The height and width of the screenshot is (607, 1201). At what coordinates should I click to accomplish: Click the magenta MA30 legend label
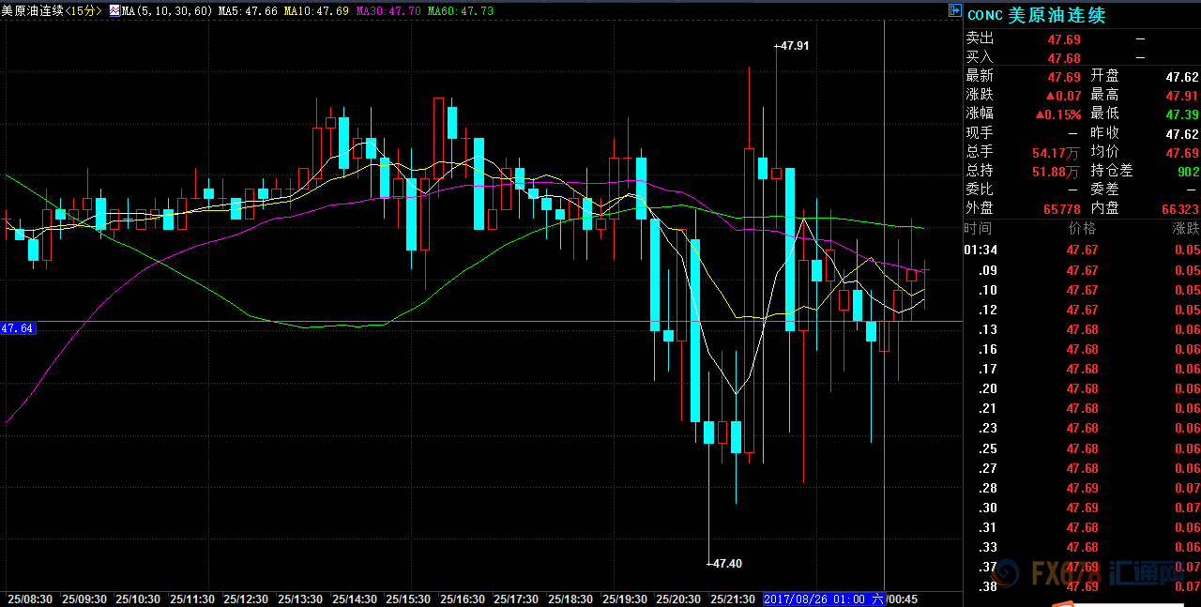tap(388, 11)
